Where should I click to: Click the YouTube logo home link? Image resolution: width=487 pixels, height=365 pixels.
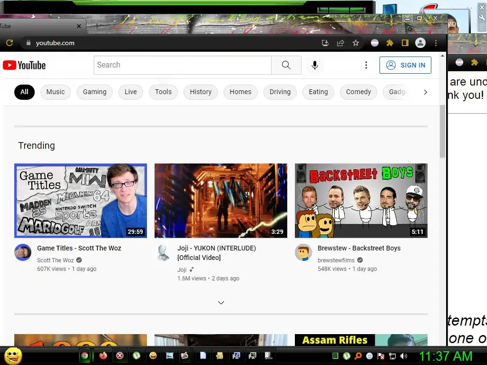click(x=24, y=65)
